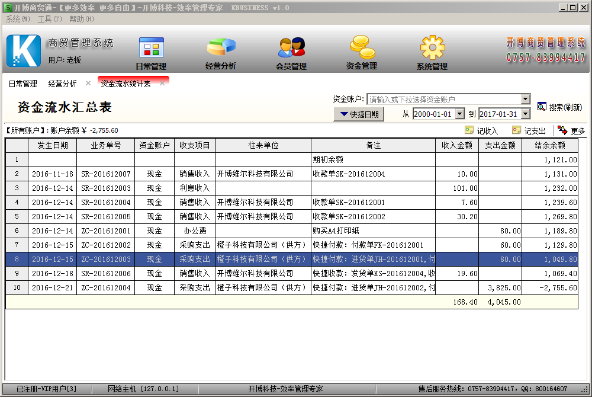592x397 pixels.
Task: Click the 备注 column header
Action: (x=373, y=145)
